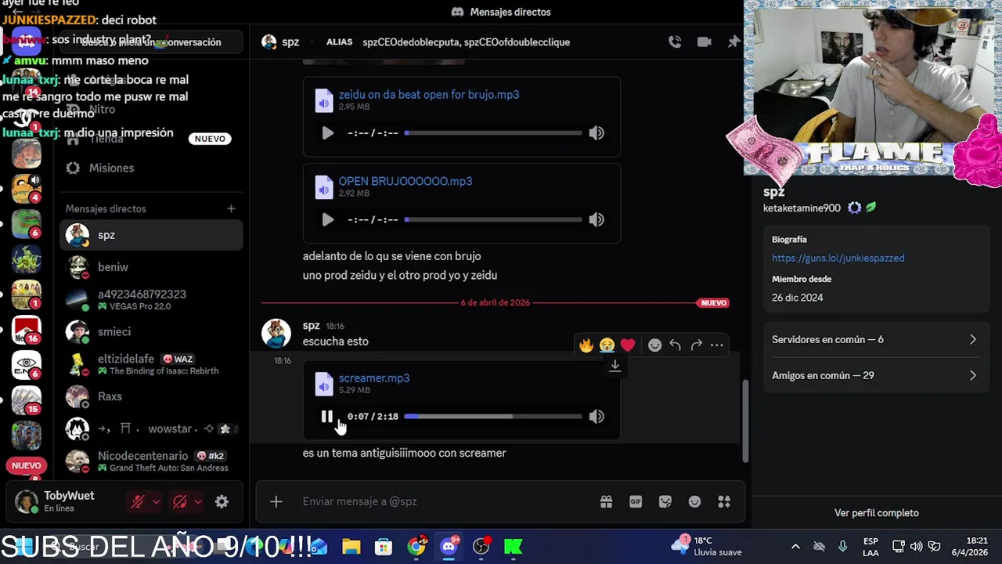Start a video call with spz

click(705, 42)
